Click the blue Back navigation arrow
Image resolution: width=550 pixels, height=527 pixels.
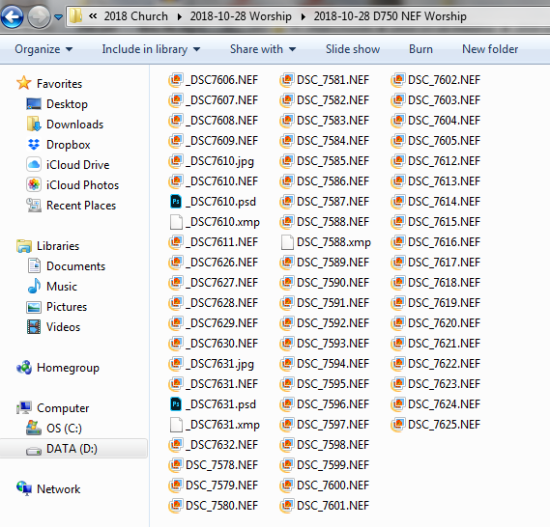[13, 16]
